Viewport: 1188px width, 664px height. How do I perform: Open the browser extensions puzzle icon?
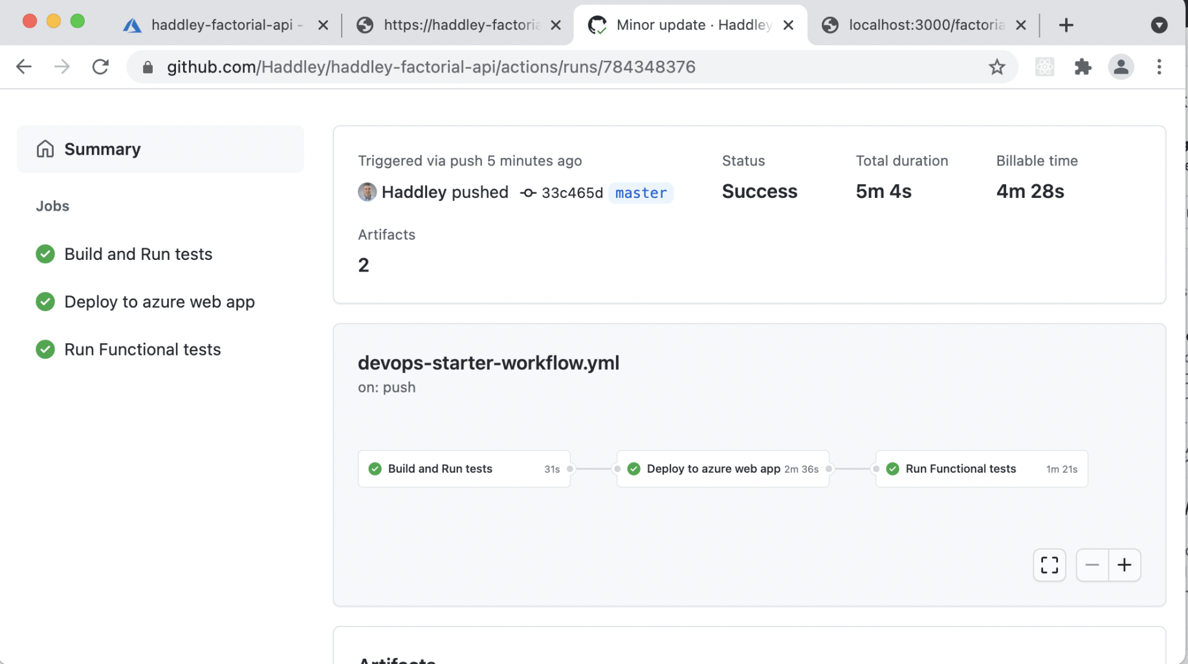pos(1083,67)
